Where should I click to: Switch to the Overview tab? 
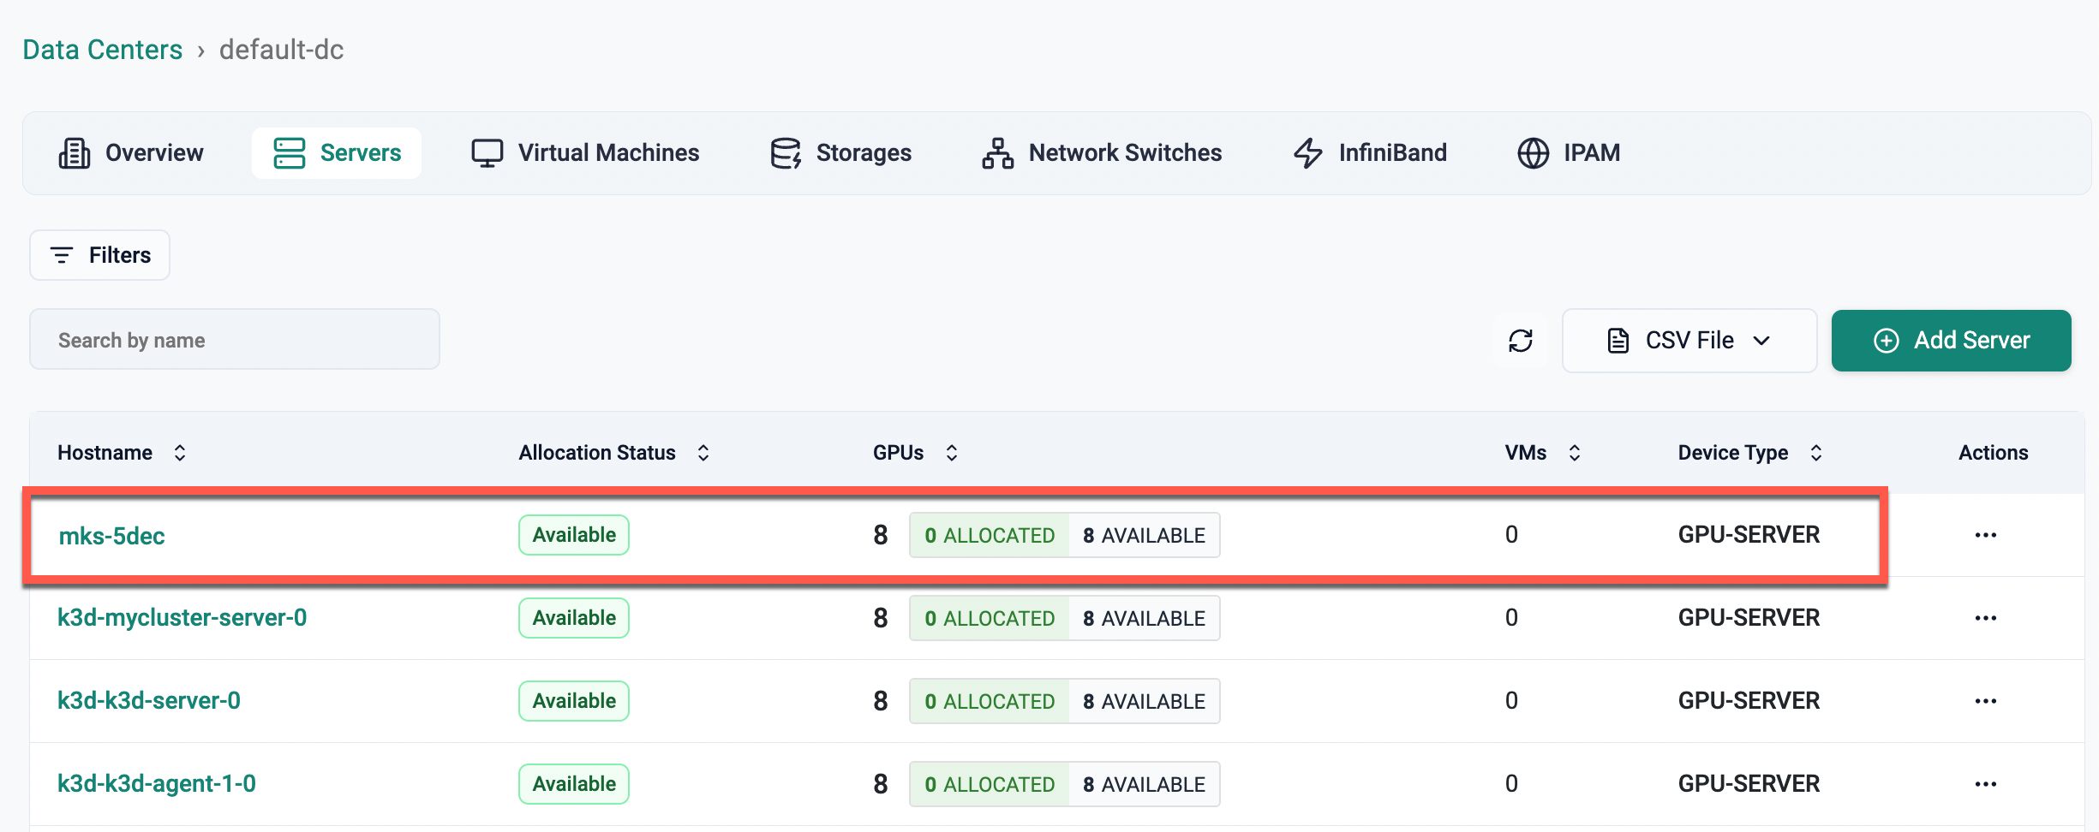coord(131,153)
